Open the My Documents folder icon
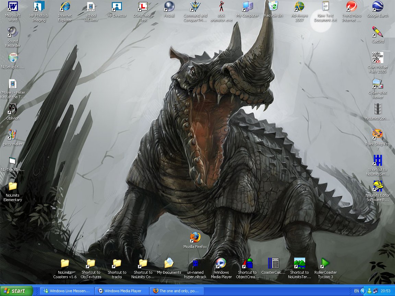 169,263
